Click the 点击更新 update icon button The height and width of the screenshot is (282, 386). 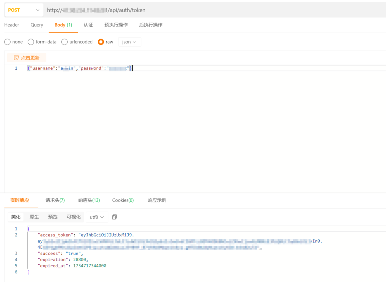(27, 58)
